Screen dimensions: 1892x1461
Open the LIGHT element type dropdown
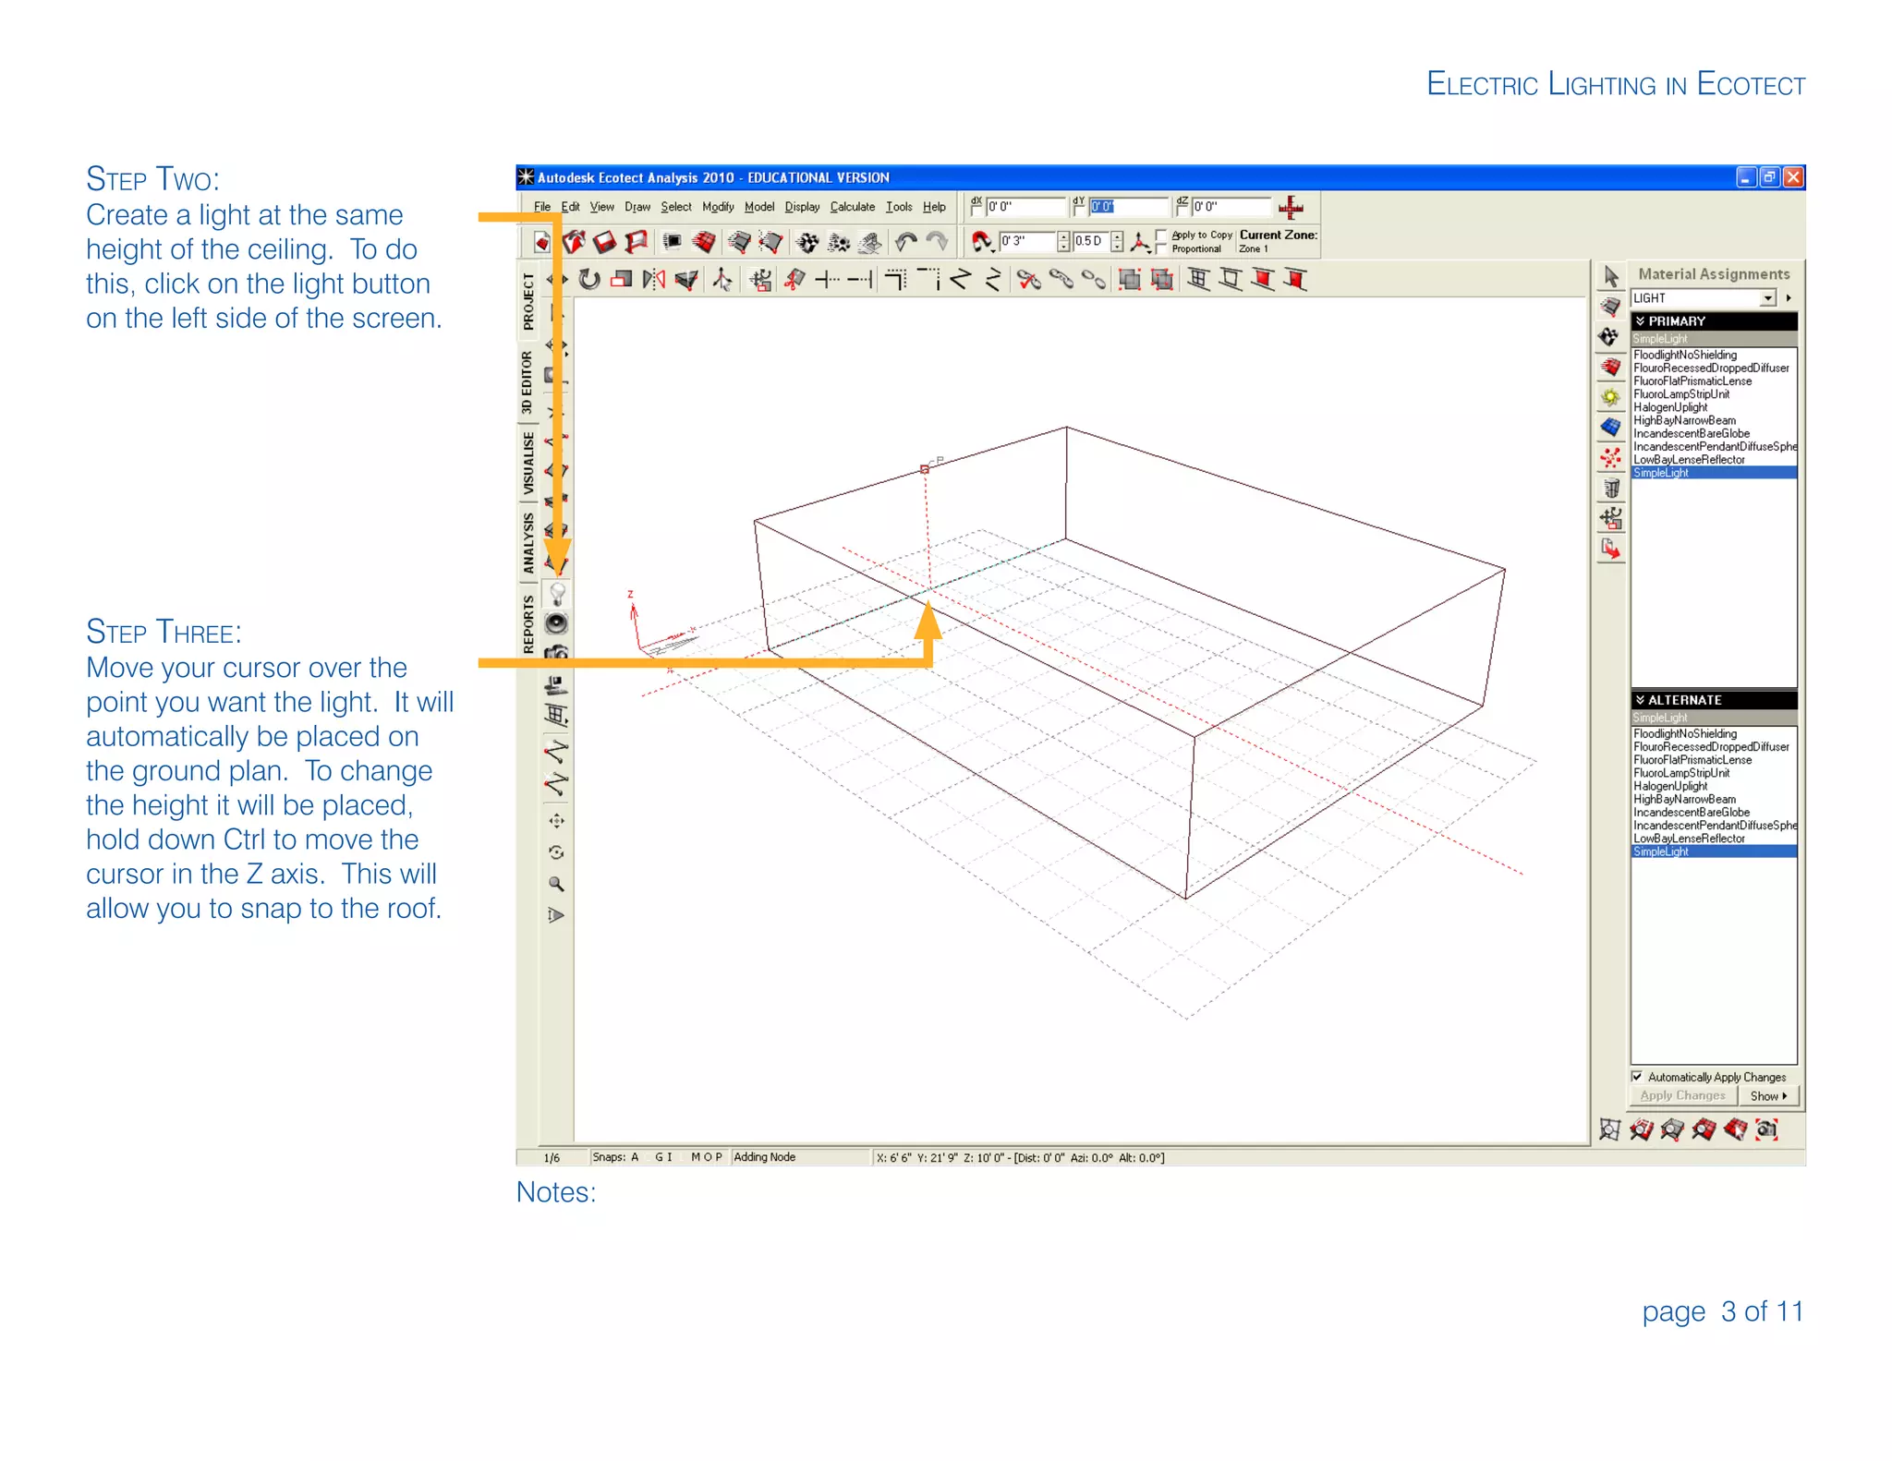pyautogui.click(x=1767, y=298)
